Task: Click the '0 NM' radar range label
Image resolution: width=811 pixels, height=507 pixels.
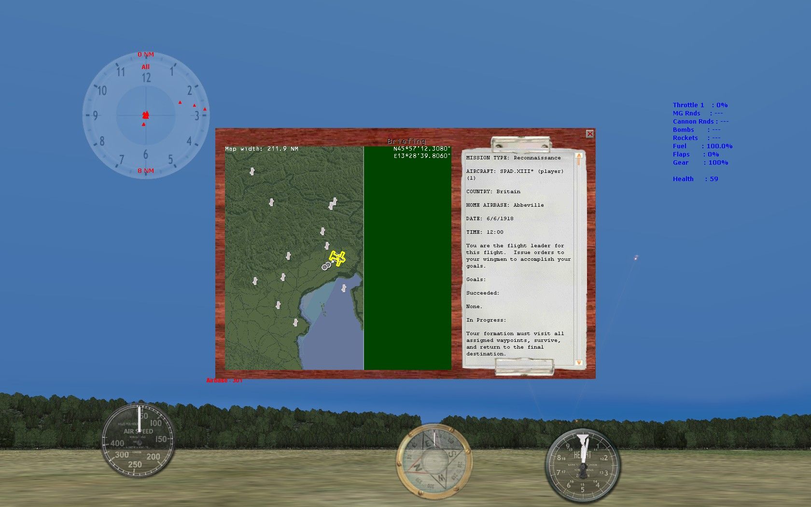Action: pyautogui.click(x=145, y=55)
